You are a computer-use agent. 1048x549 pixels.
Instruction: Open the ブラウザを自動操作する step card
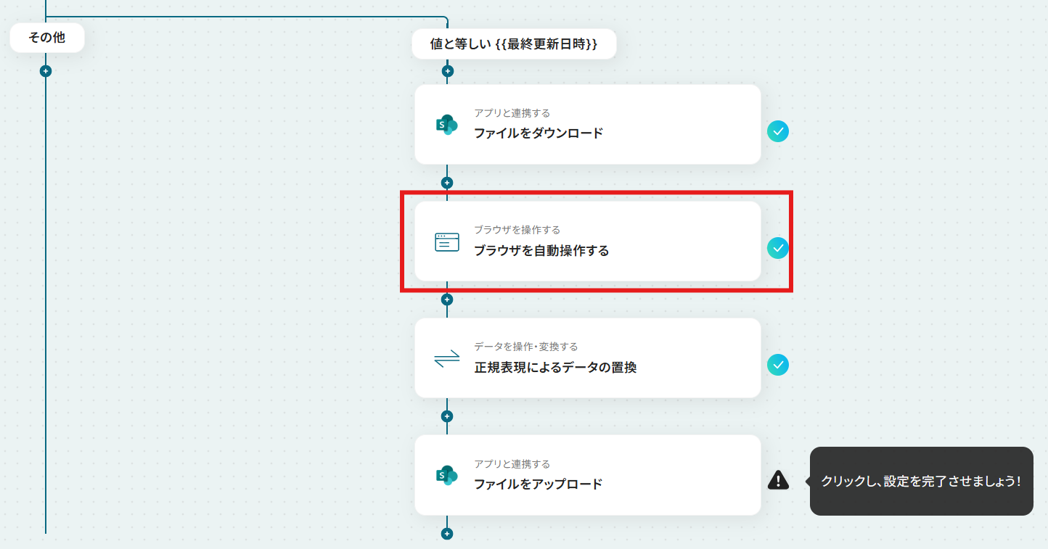pyautogui.click(x=588, y=242)
